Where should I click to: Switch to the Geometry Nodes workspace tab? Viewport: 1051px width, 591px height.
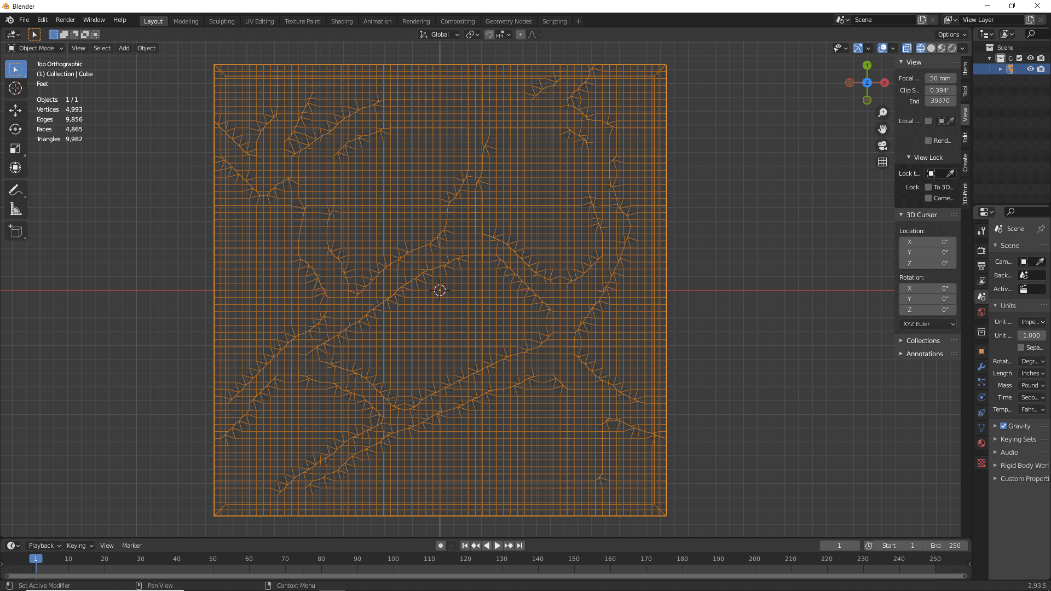click(509, 21)
